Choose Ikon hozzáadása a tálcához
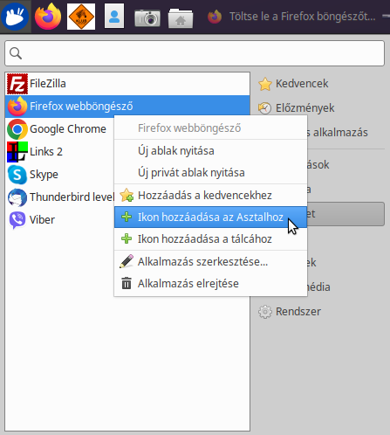The width and height of the screenshot is (390, 435). 211,239
